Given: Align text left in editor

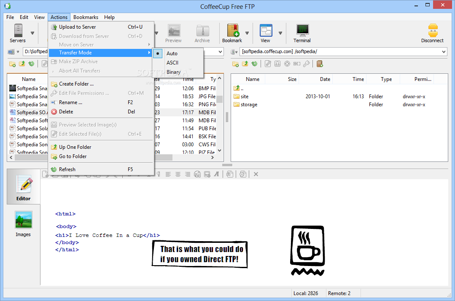Looking at the screenshot, I should [168, 174].
